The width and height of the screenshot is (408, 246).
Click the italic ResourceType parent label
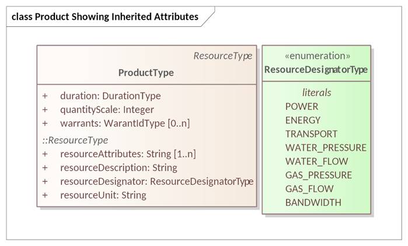tap(222, 56)
